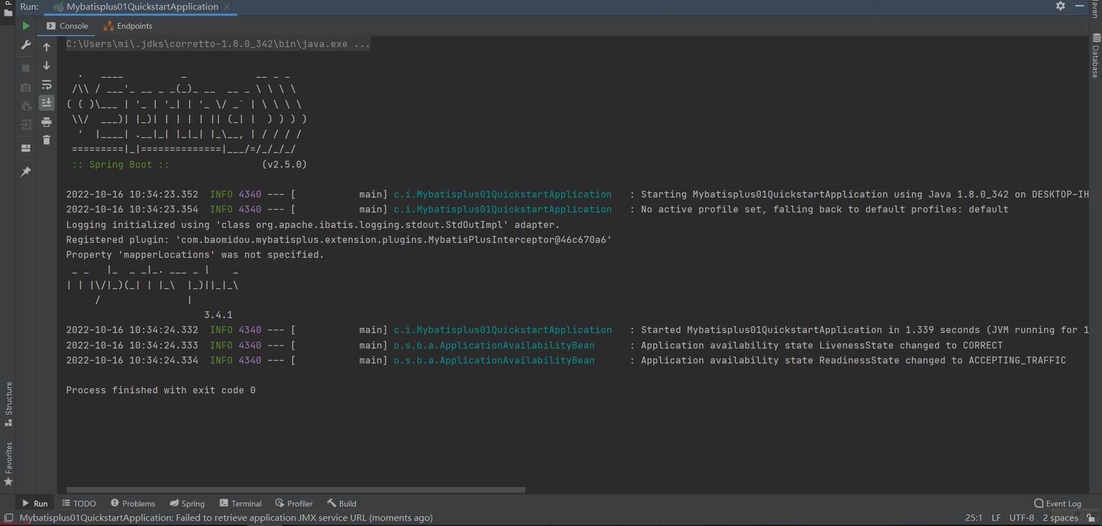
Task: Click the ':: Spring Boot ::' green banner label
Action: (x=120, y=165)
